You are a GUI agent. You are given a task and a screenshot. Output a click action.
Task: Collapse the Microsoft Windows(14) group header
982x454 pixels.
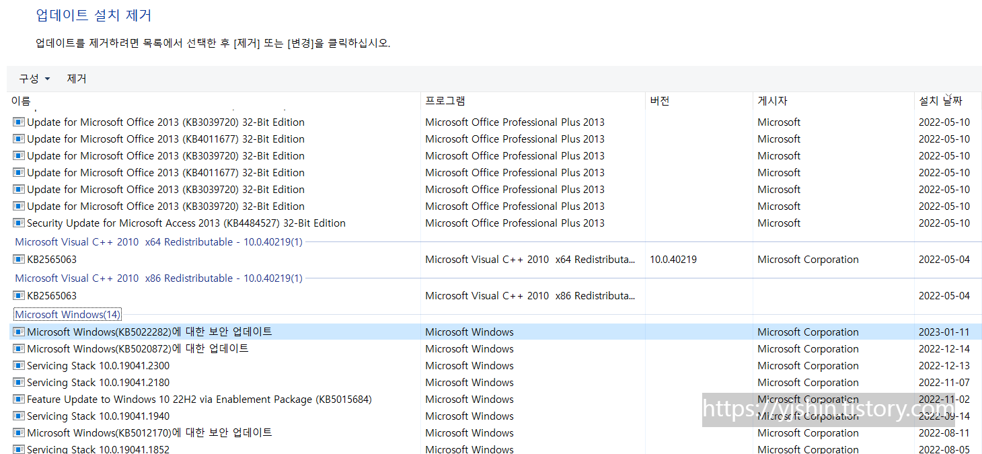click(x=68, y=315)
